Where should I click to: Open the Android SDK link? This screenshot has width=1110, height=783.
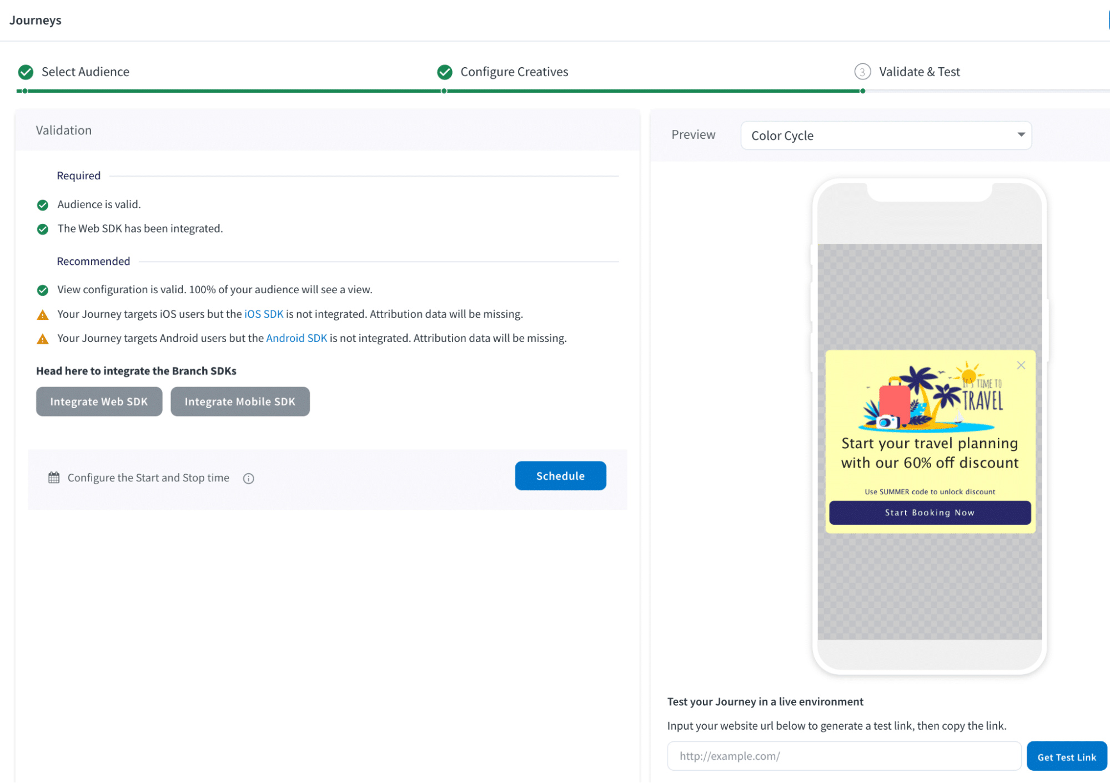click(x=296, y=338)
